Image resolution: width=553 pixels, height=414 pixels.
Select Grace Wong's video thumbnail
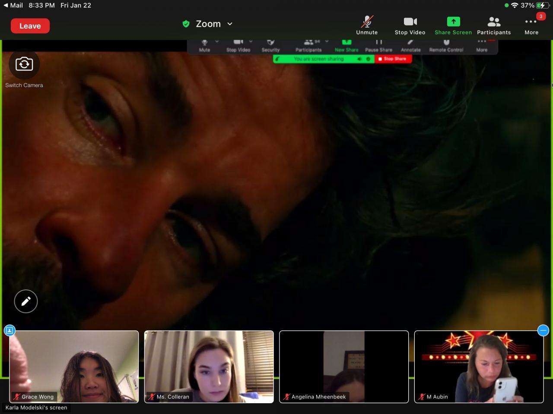point(74,367)
